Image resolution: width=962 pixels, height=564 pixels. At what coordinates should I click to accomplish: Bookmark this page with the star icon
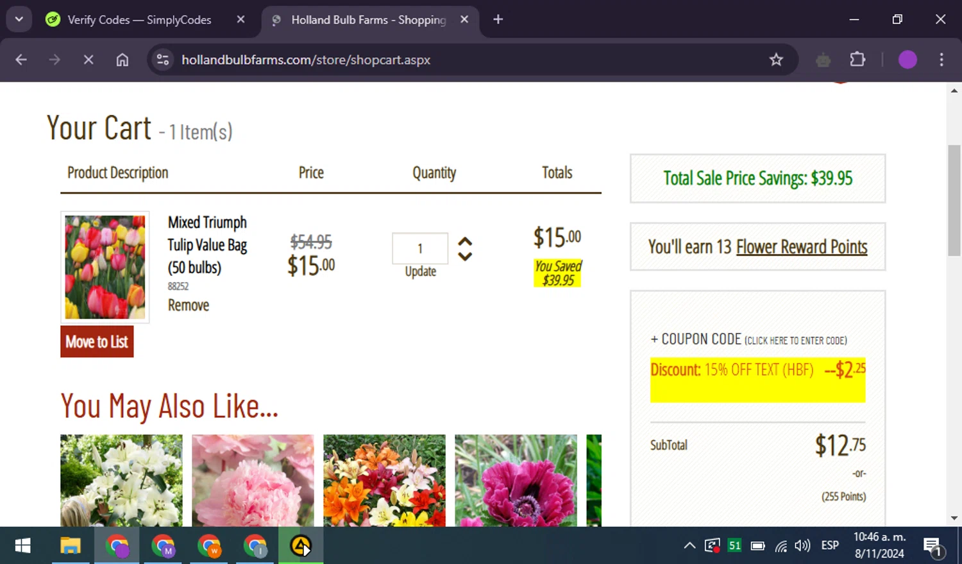pos(776,60)
